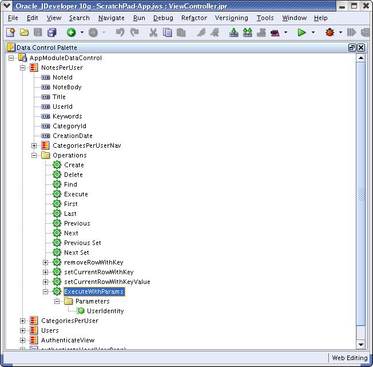The height and width of the screenshot is (367, 373).
Task: Open the Window menu
Action: pos(295,18)
